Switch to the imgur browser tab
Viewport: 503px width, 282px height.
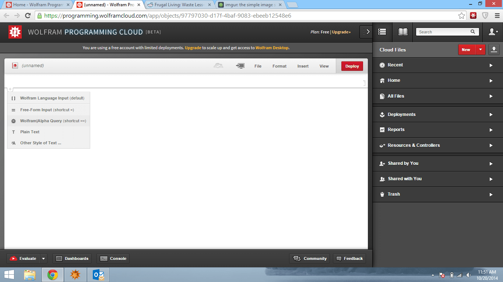249,5
